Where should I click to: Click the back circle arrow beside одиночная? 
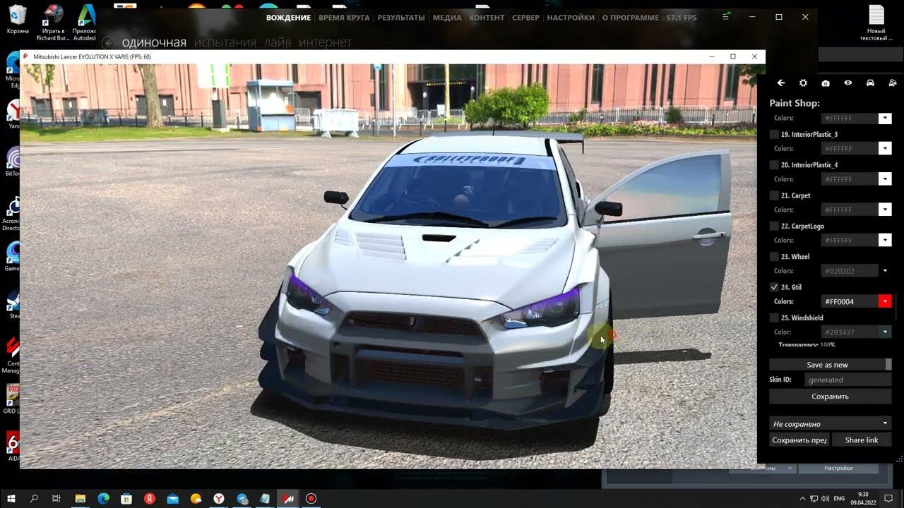pos(109,42)
